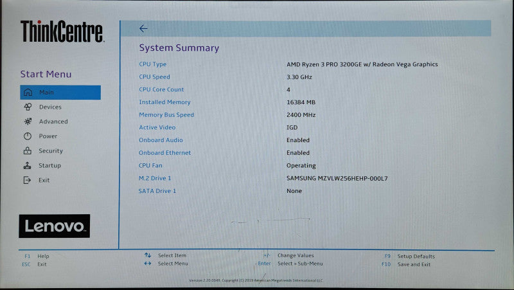Screen dimensions: 514x290
Task: Click the Security lock icon
Action: (28, 151)
